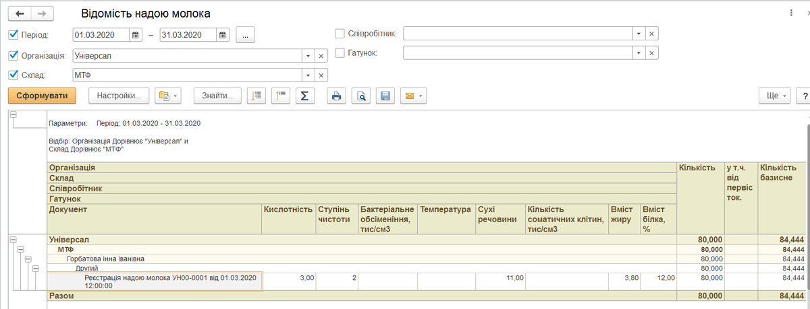Click the 3,80 fat content cell
810x309 pixels.
pyautogui.click(x=624, y=281)
